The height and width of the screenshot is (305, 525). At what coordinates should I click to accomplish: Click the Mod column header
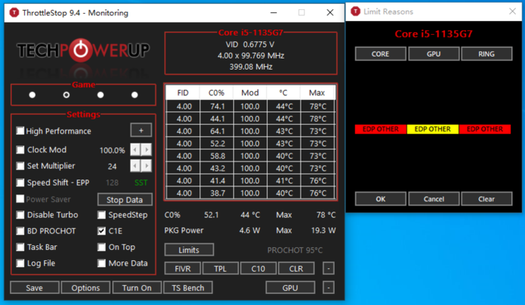250,93
